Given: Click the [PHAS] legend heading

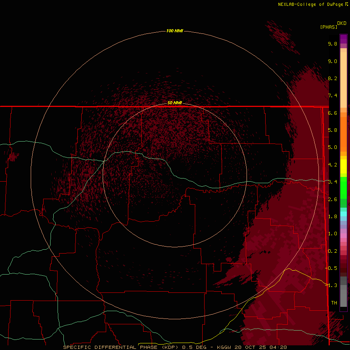Looking at the screenshot, I should (x=329, y=27).
